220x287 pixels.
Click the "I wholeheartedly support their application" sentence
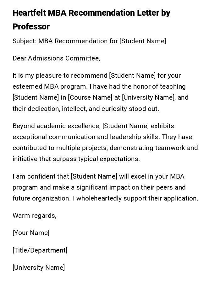[135, 198]
